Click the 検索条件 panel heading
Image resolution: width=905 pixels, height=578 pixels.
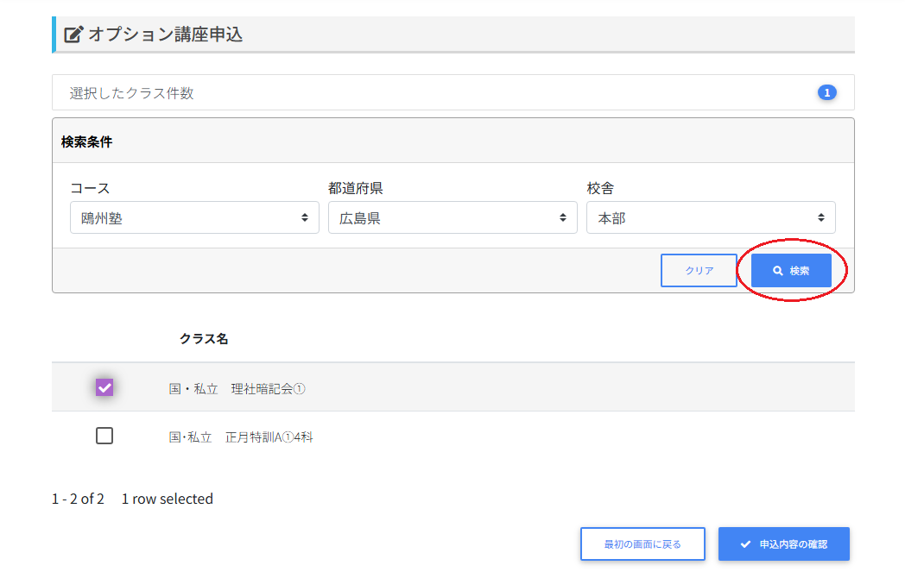tap(86, 141)
